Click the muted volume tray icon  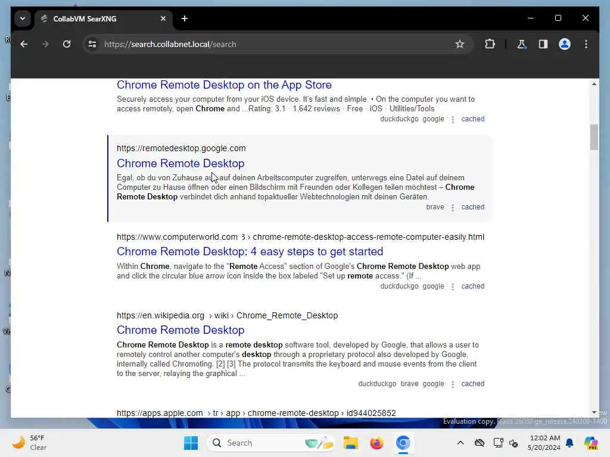tap(513, 443)
